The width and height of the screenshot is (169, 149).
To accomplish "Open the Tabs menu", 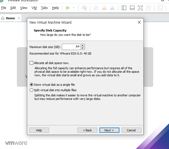I will pos(44,8).
